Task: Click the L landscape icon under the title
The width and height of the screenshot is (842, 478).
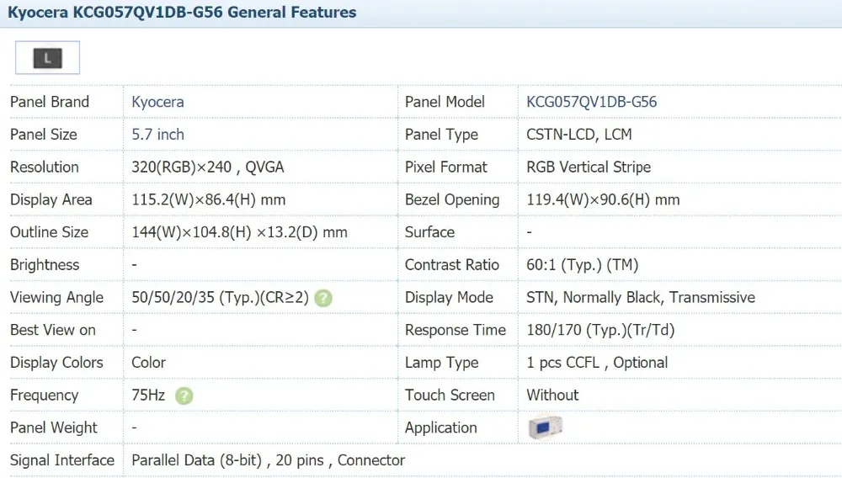Action: [x=47, y=58]
